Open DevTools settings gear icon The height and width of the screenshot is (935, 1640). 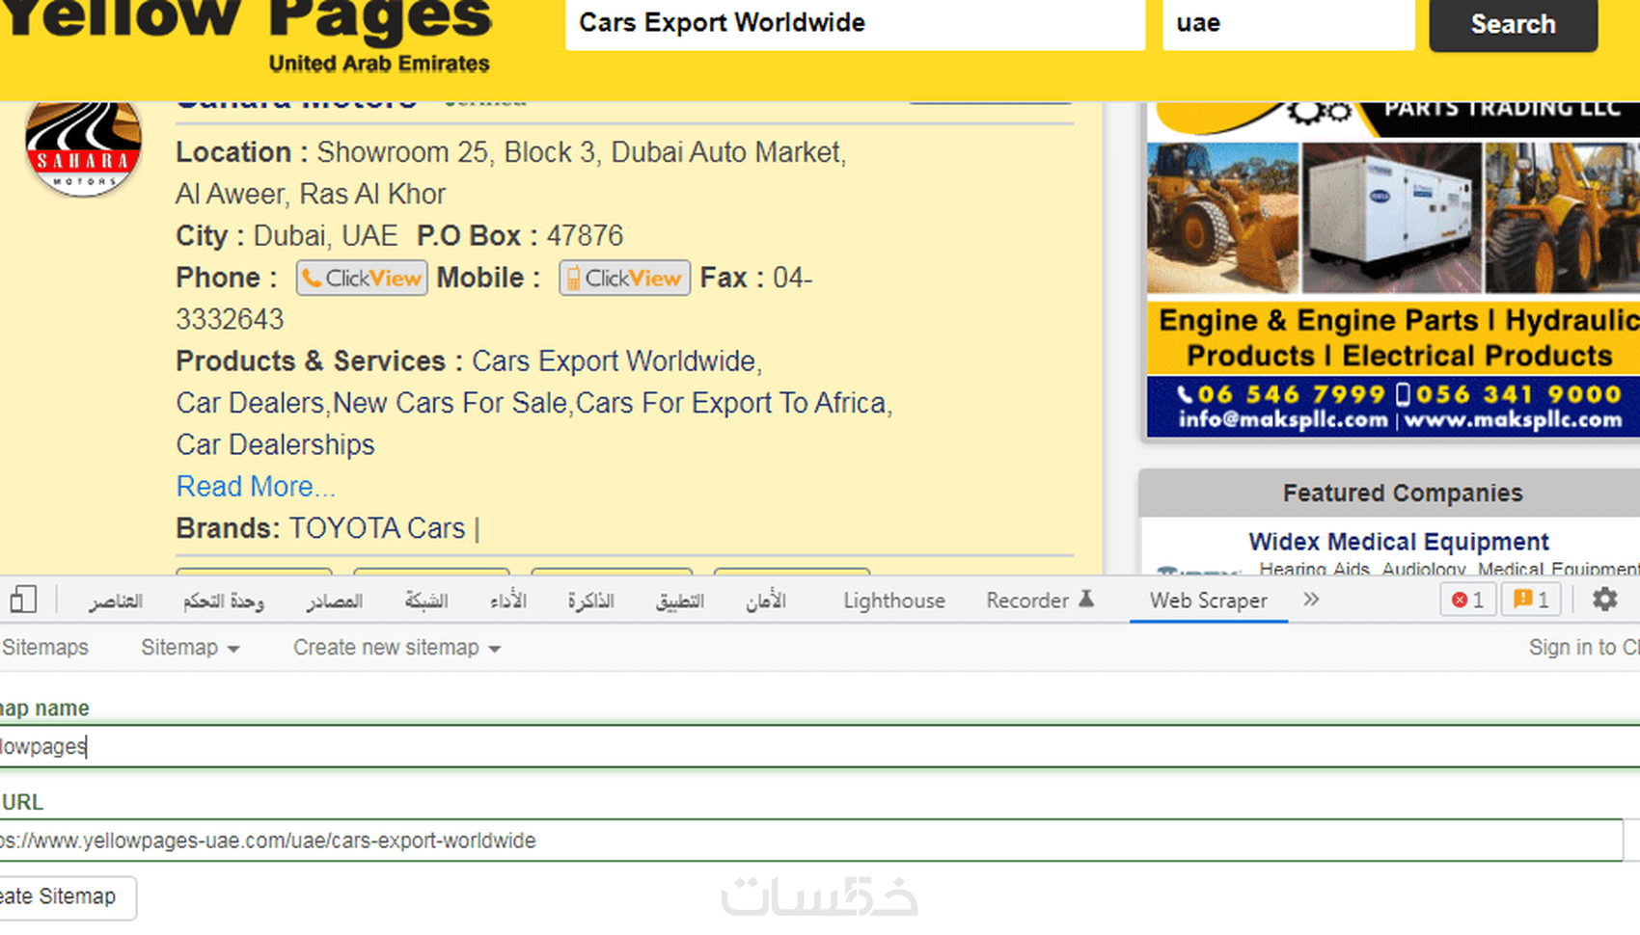pyautogui.click(x=1604, y=600)
